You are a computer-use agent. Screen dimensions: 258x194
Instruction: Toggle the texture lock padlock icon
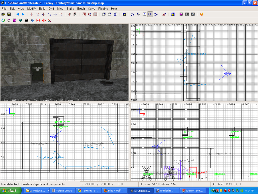pyautogui.click(x=173, y=14)
